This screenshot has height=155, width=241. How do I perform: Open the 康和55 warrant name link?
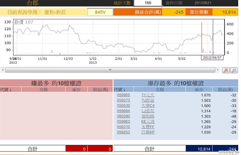click(x=148, y=116)
